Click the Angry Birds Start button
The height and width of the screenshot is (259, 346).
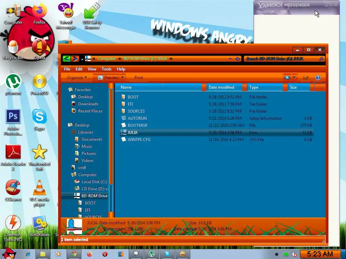pyautogui.click(x=9, y=254)
